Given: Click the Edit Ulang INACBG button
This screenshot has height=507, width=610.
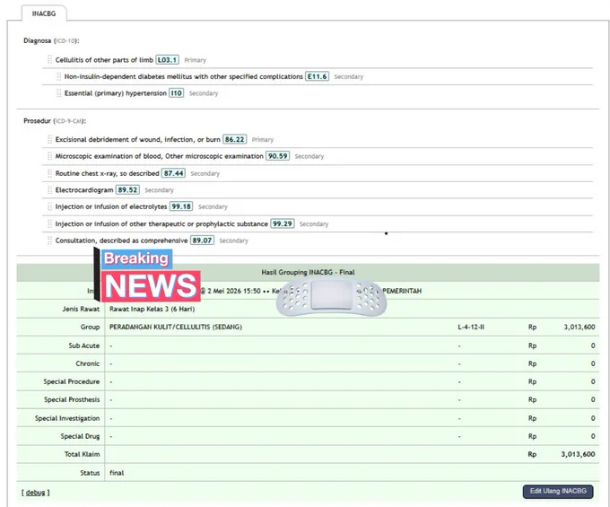Looking at the screenshot, I should pos(558,492).
